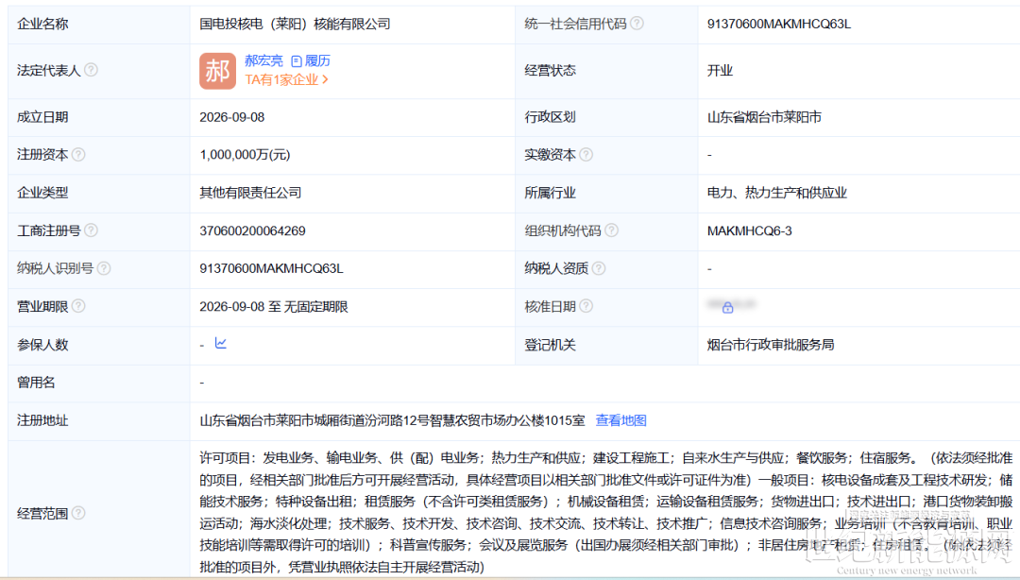
Task: Open 郝宏亮 legal representative profile link
Action: click(x=263, y=60)
